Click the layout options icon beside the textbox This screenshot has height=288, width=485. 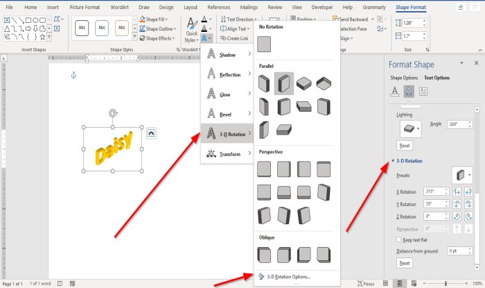(x=152, y=133)
